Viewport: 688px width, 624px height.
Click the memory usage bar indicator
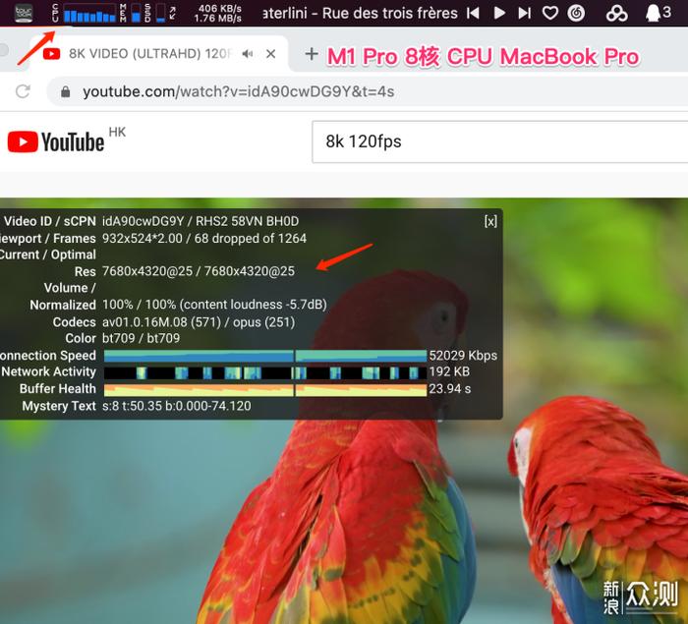(x=137, y=13)
